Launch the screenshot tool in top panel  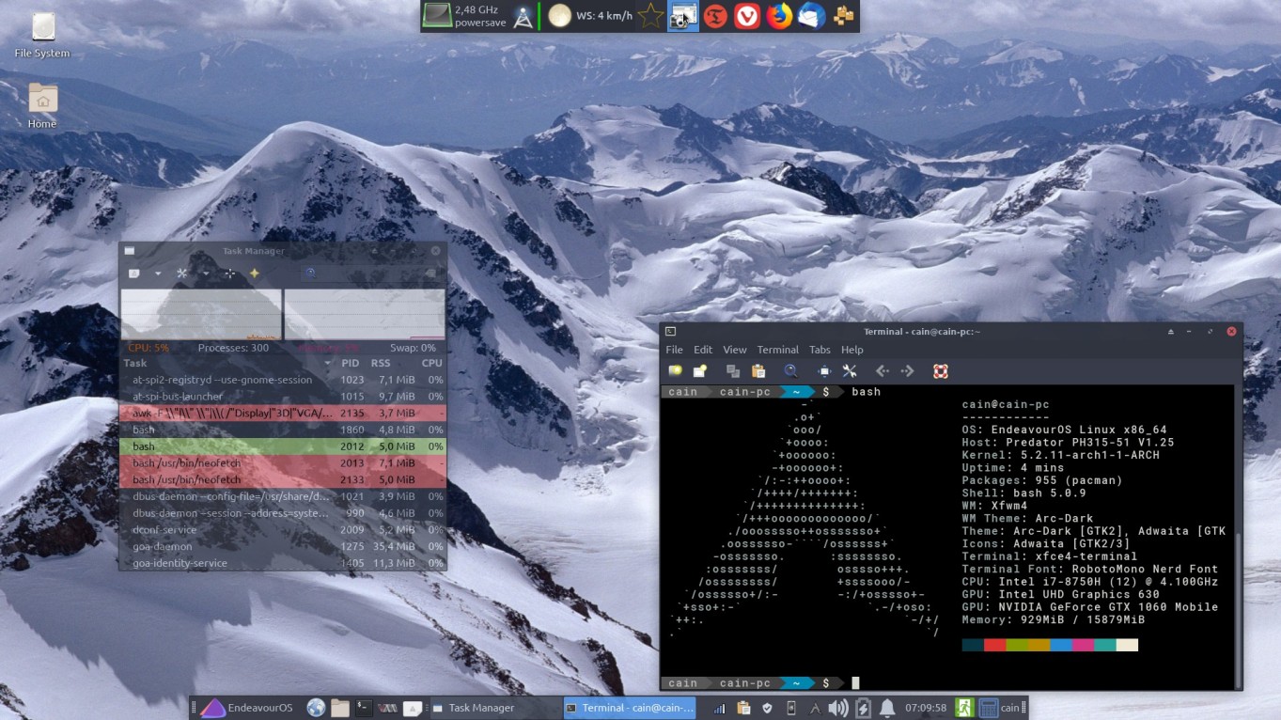click(683, 16)
